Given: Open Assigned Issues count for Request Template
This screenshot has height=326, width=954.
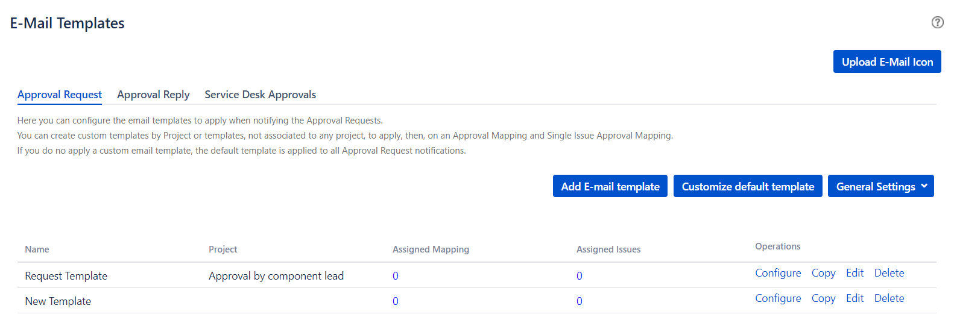Looking at the screenshot, I should pos(580,276).
